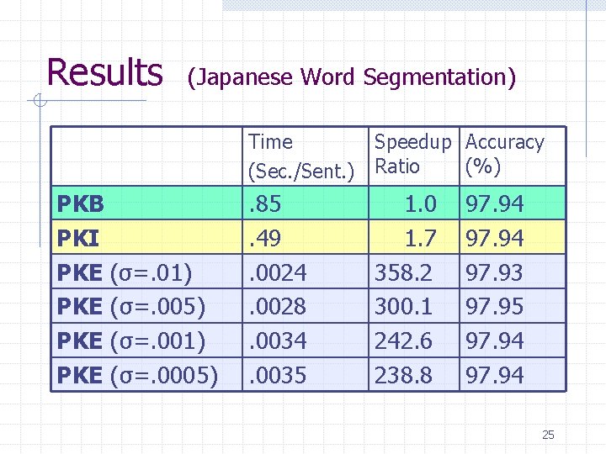Click the 'Accuracy (%)' column header
This screenshot has width=606, height=454.
505,154
